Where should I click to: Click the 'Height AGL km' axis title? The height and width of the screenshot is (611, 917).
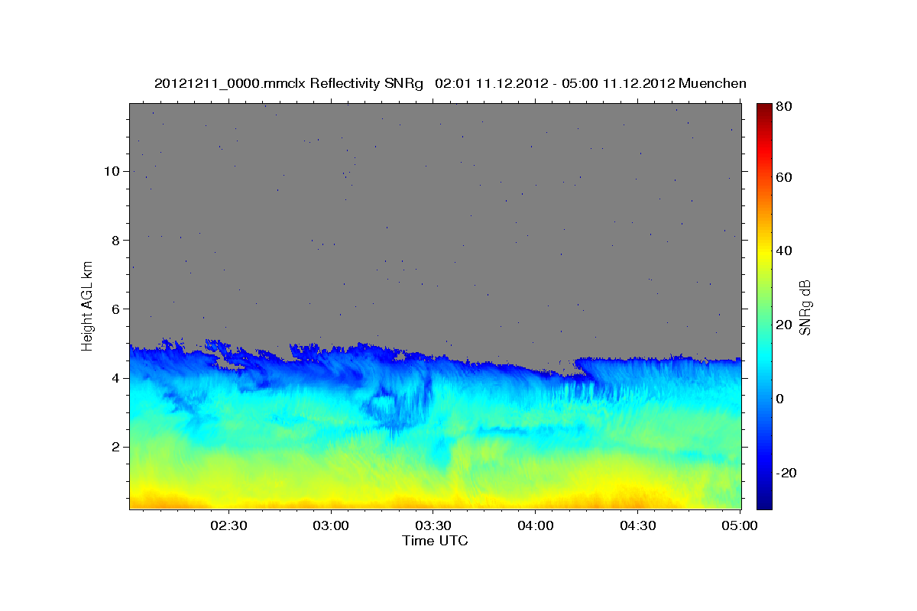coord(88,306)
